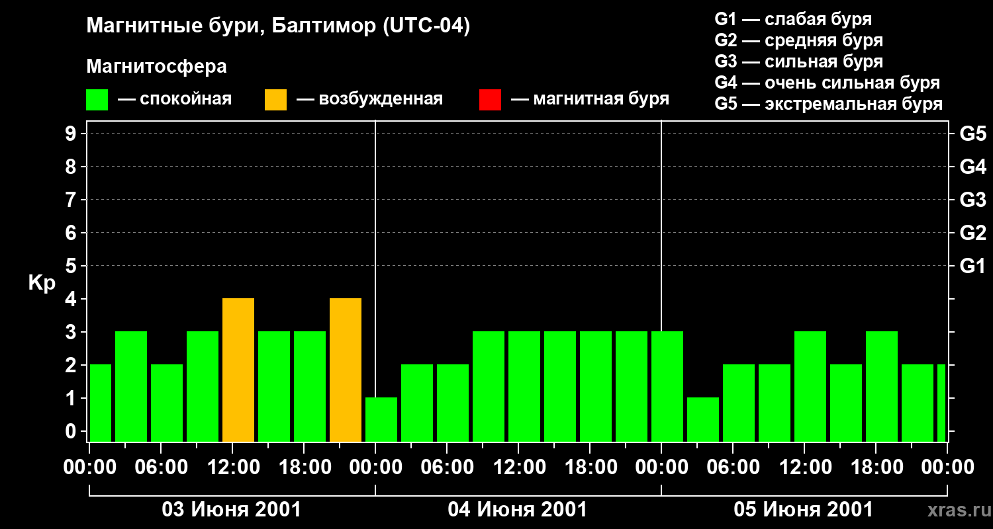
Task: Select the second orange bar before midnight
Action: pyautogui.click(x=346, y=370)
